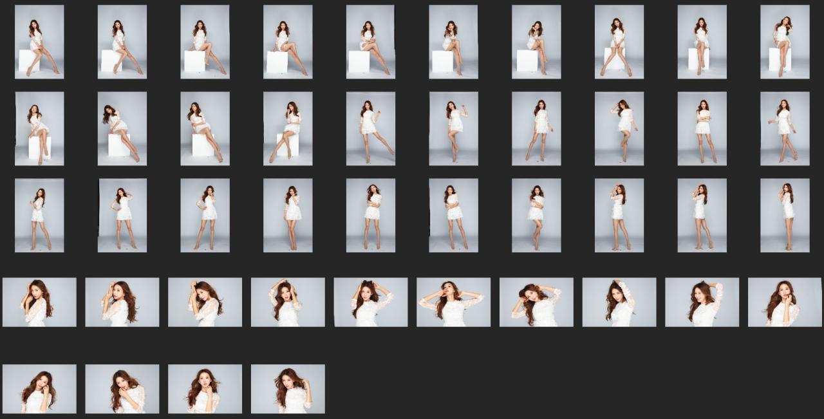Screen dimensions: 824x419
Task: Open the fifth thumbnail in the third row
Action: (371, 216)
